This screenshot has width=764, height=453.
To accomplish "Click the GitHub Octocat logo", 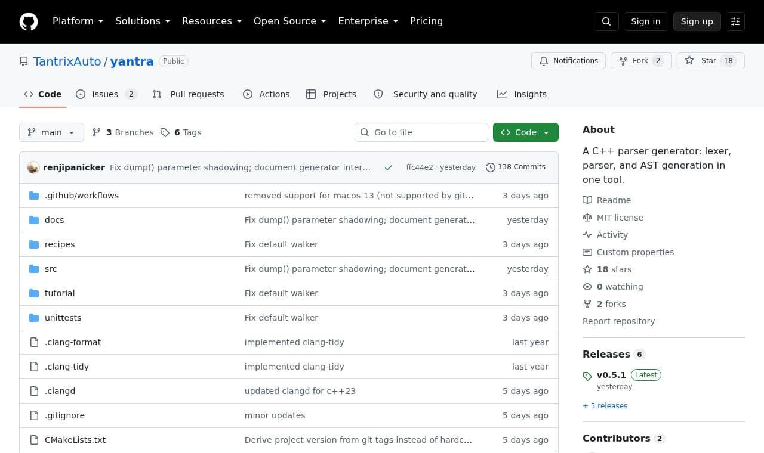I will [x=29, y=21].
